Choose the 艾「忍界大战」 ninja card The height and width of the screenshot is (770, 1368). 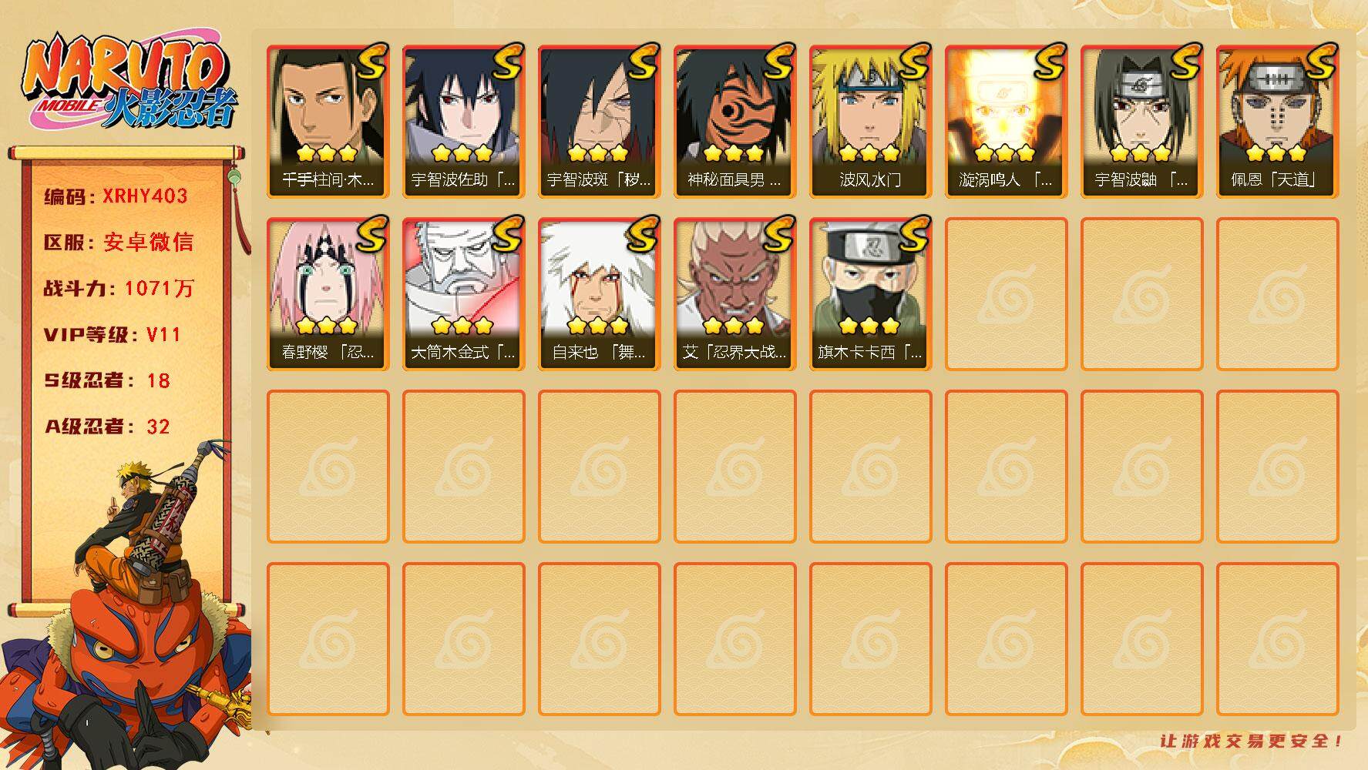click(x=734, y=294)
